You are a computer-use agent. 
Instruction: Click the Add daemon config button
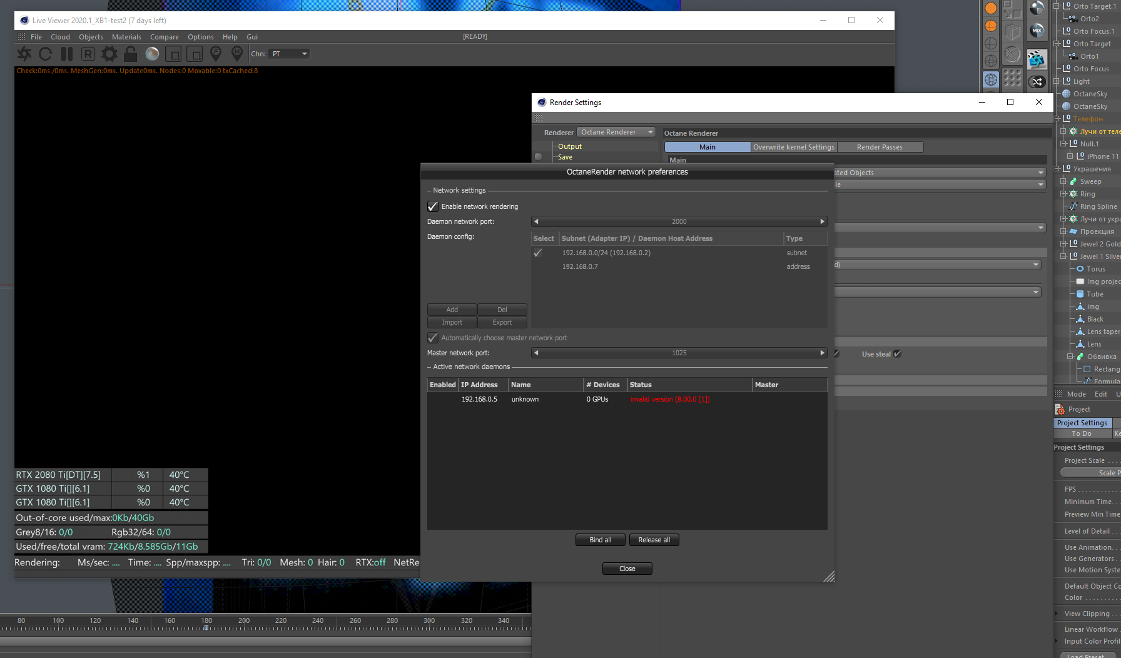coord(452,310)
